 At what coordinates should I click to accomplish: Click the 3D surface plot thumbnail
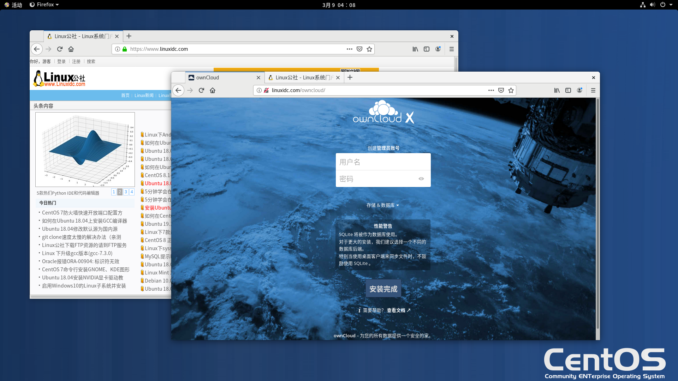85,150
